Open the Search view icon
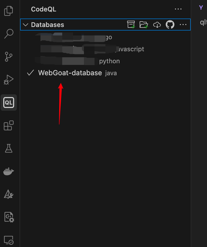 [x=9, y=34]
